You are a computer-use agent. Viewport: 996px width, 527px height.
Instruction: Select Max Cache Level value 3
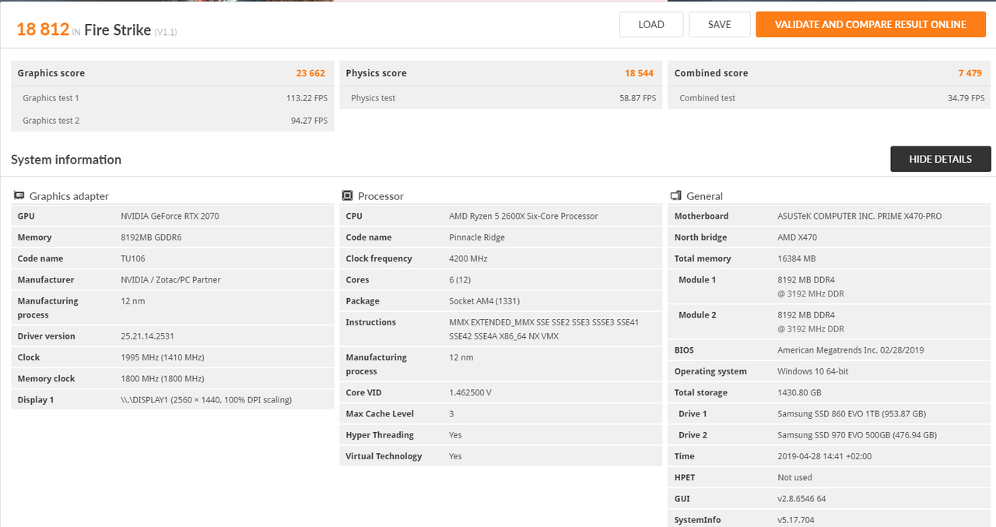coord(451,414)
